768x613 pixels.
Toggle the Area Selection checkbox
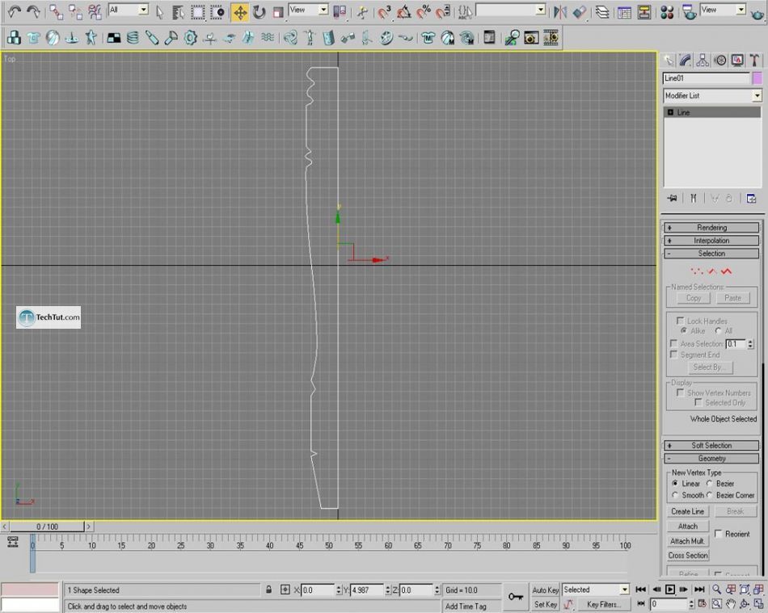coord(673,343)
